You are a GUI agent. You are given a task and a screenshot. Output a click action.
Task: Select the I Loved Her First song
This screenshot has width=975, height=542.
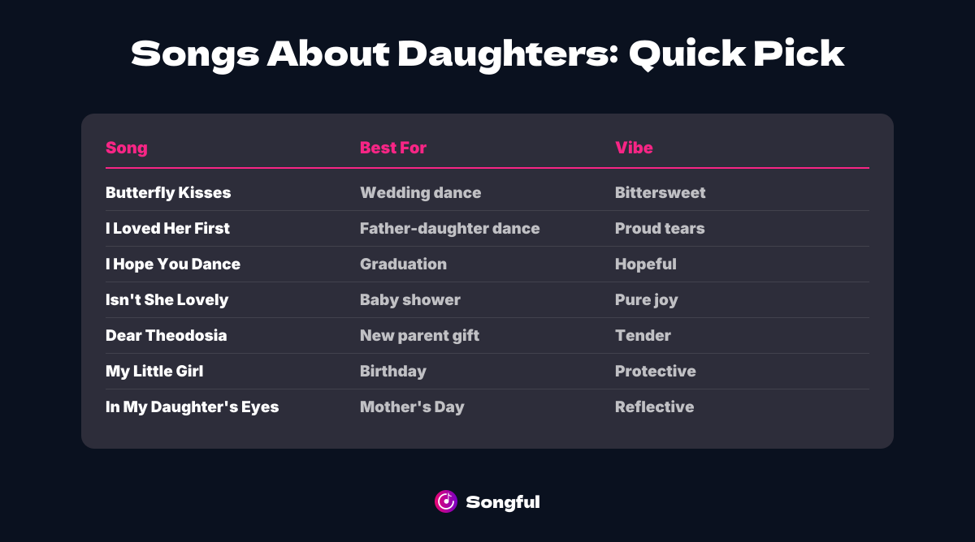(x=167, y=229)
